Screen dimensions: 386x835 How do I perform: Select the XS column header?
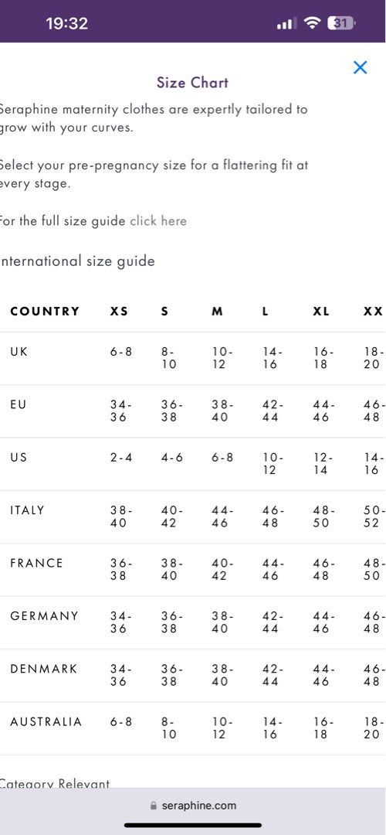coord(119,311)
